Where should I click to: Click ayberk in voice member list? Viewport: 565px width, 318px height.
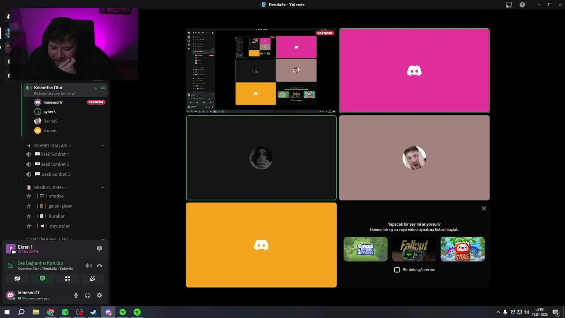[x=49, y=112]
